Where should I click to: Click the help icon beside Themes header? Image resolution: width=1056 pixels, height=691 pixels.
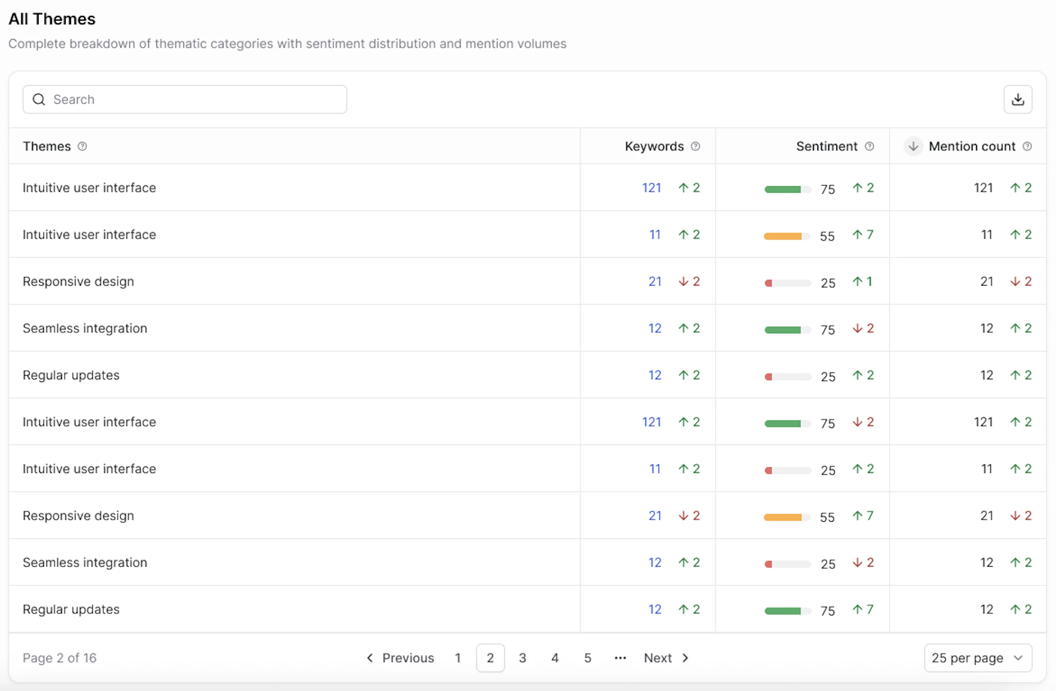coord(82,147)
